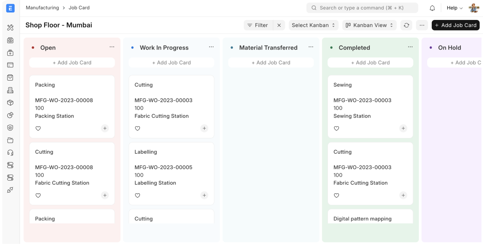Image resolution: width=483 pixels, height=244 pixels.
Task: Refresh the Kanban board
Action: click(x=406, y=25)
